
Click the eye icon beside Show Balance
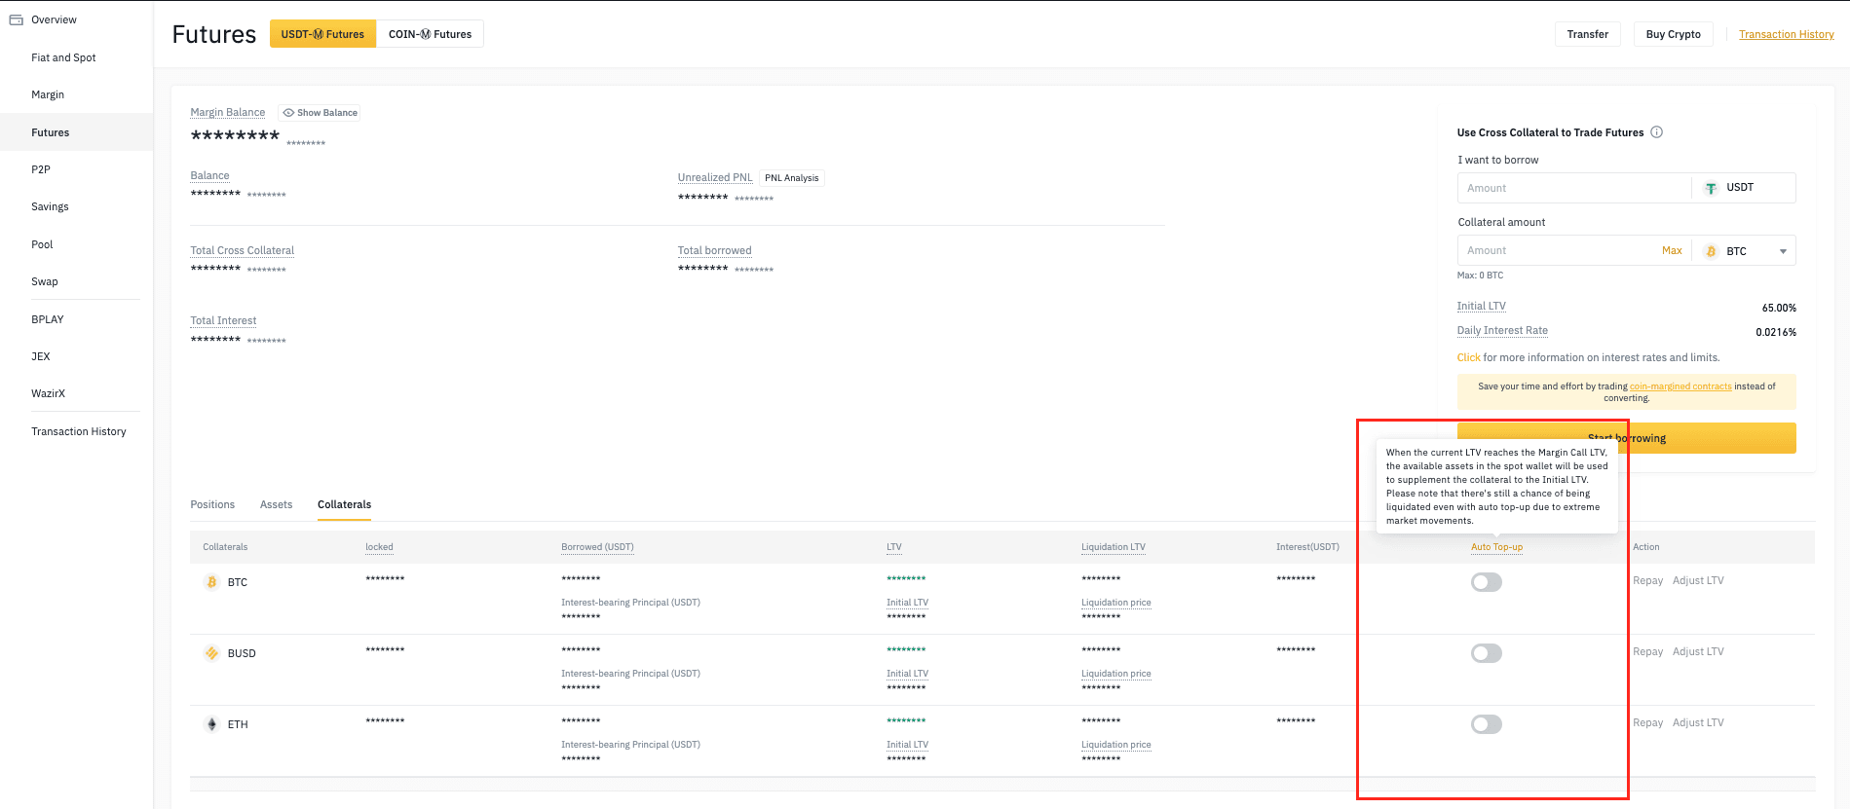coord(288,113)
